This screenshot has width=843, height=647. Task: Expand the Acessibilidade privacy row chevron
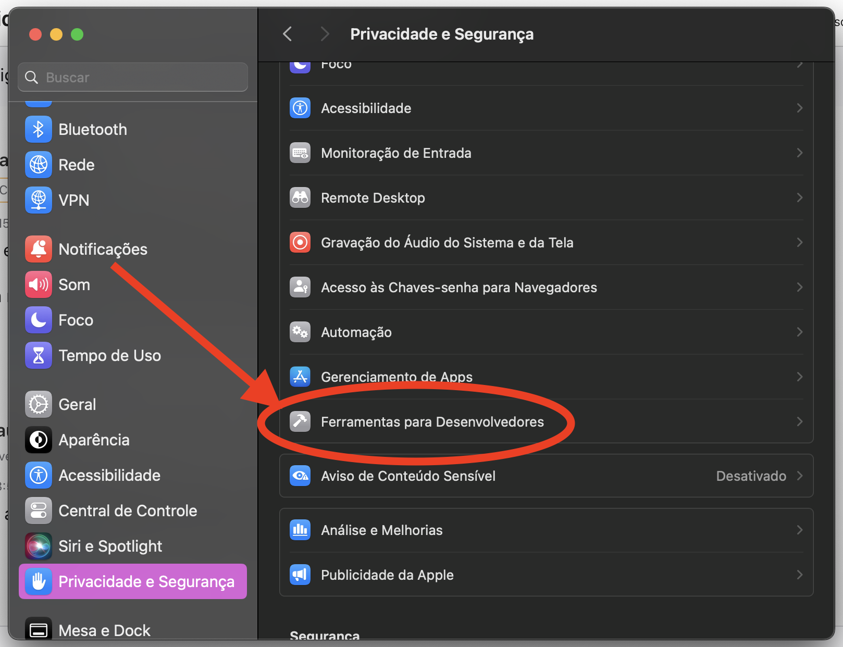point(799,108)
